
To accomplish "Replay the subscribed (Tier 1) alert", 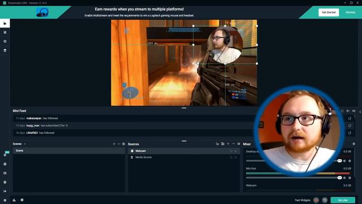I will click(x=350, y=126).
